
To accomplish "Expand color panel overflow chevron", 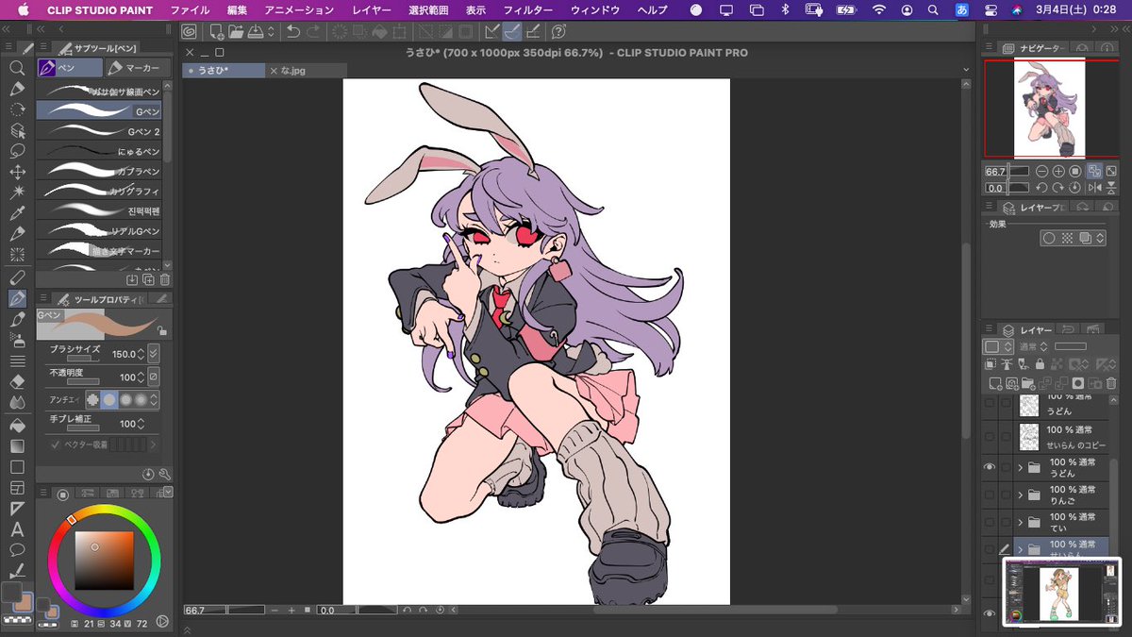I will click(x=167, y=493).
